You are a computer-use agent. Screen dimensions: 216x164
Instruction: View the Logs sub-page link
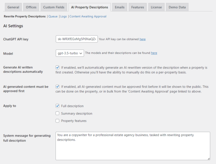pyautogui.click(x=63, y=17)
